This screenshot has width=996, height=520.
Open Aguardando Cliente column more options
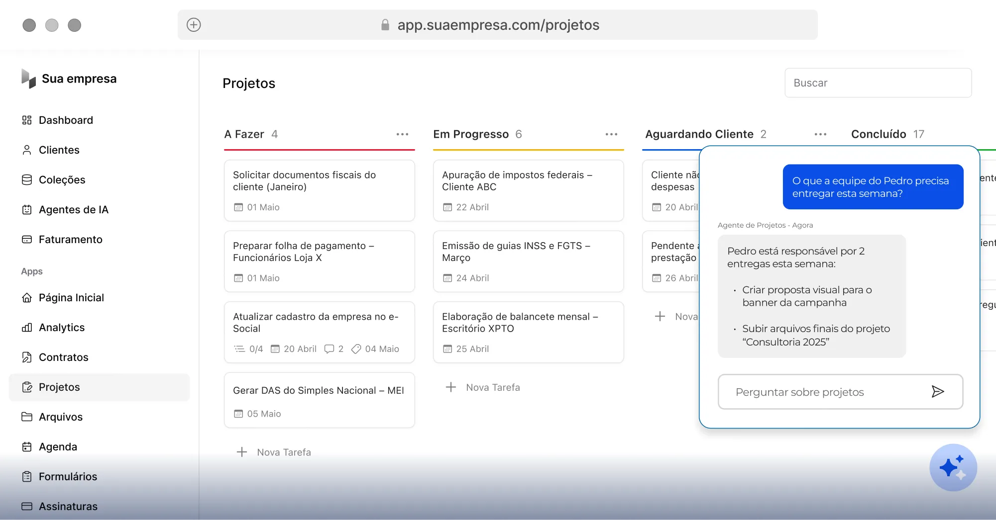click(x=820, y=134)
